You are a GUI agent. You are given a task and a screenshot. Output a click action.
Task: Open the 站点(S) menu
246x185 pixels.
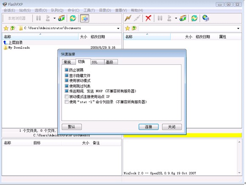pos(25,10)
